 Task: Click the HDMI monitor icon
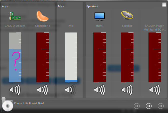pyautogui.click(x=100, y=16)
